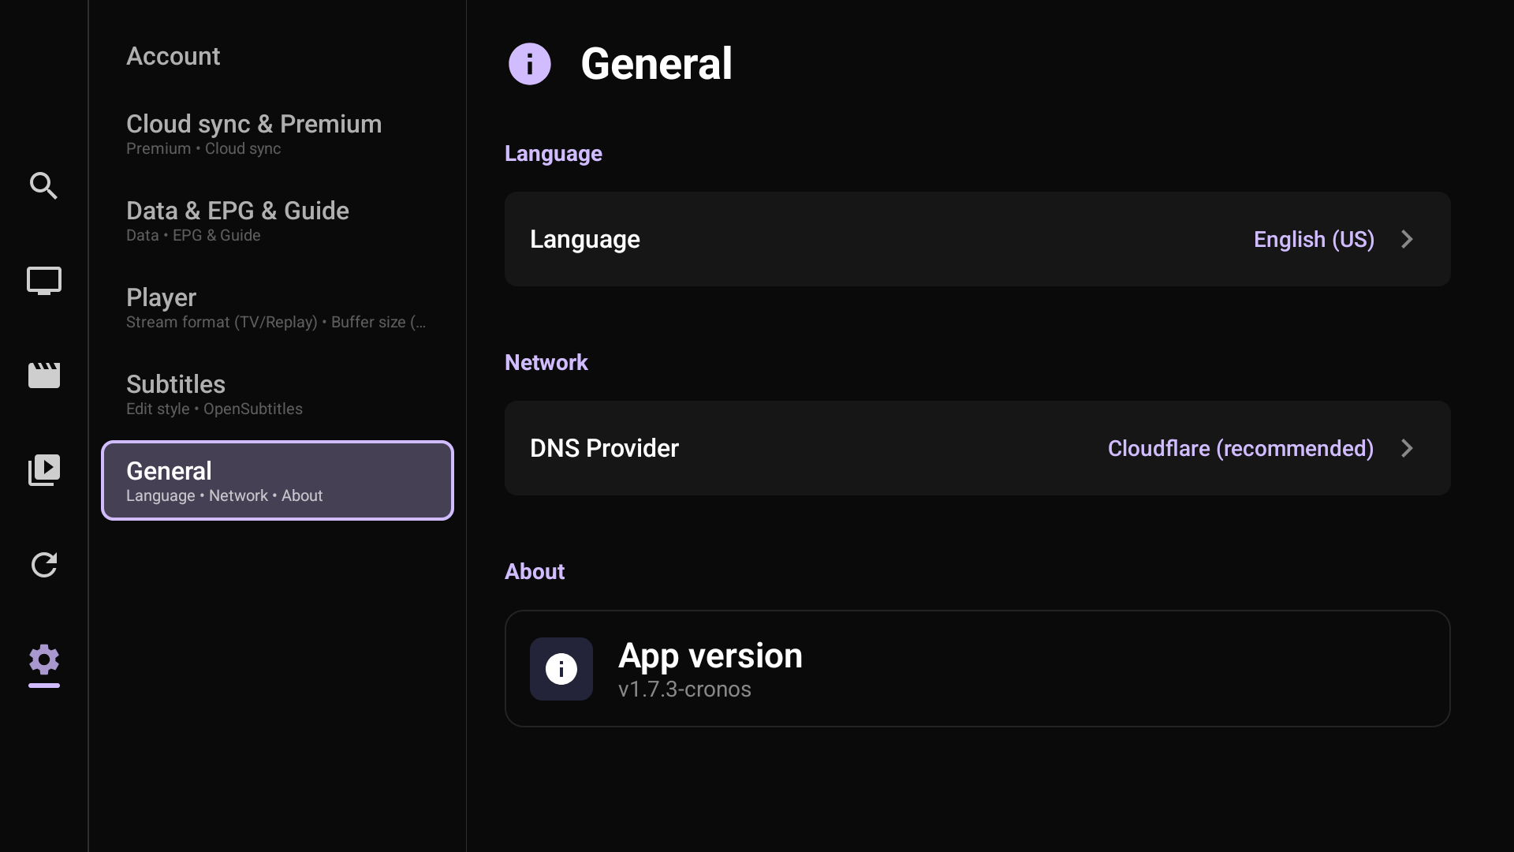The height and width of the screenshot is (852, 1514).
Task: Open English (US) language options
Action: (1313, 239)
